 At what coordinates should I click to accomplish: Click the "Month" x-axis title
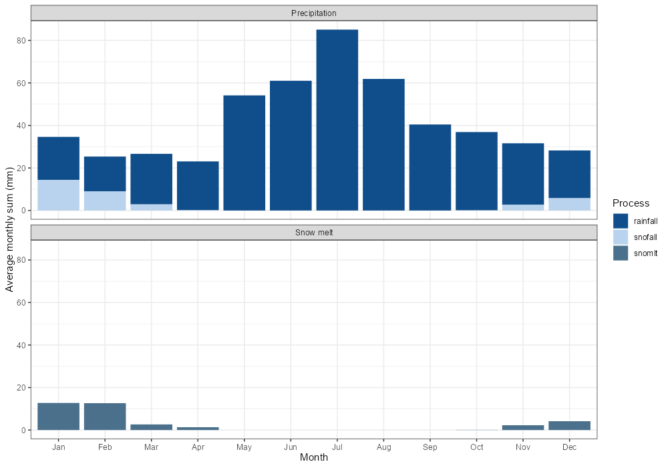[314, 458]
